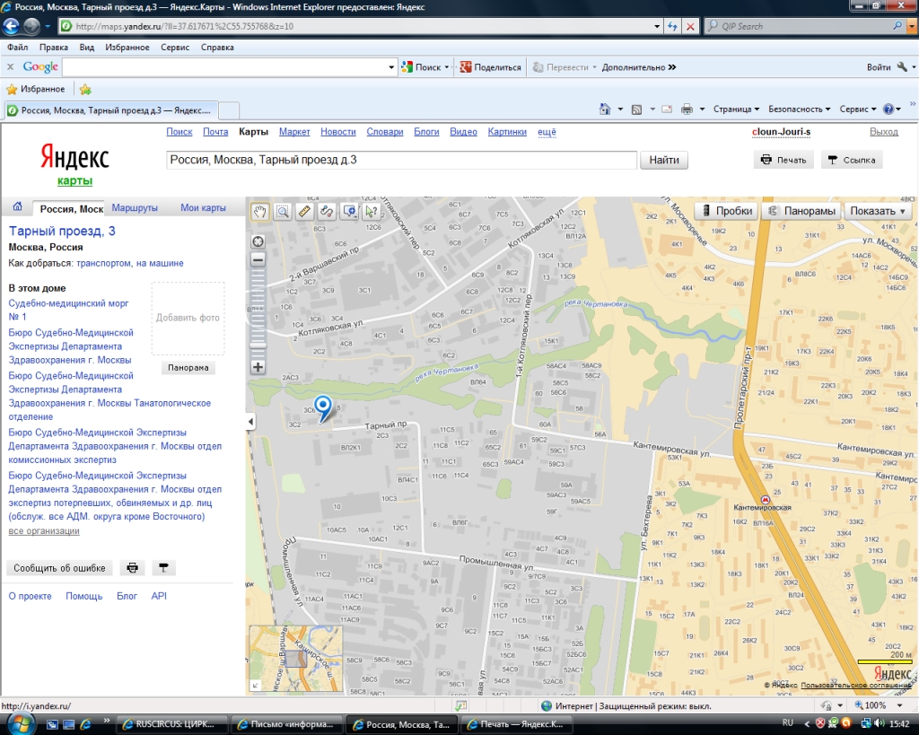Open the Правка menu
The image size is (919, 735).
(x=53, y=47)
